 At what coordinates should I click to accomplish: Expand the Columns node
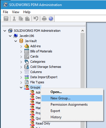21,72
